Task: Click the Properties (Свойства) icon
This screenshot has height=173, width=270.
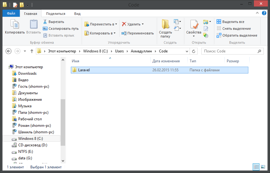Action: click(194, 24)
